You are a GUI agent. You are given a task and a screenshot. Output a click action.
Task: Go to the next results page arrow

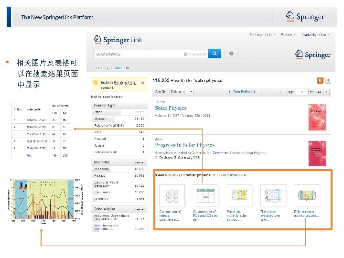(327, 92)
